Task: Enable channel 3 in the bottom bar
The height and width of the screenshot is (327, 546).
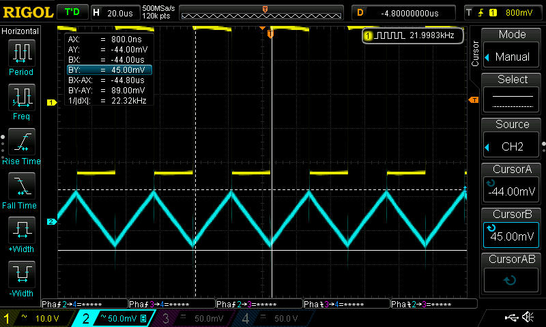Action: coord(193,318)
